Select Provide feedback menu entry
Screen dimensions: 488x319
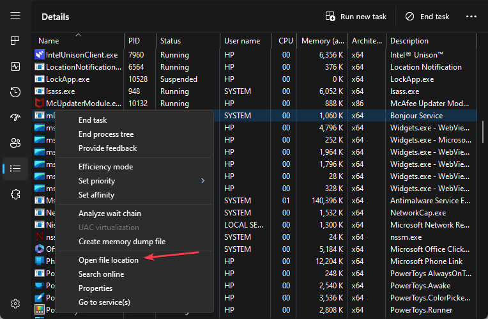pyautogui.click(x=107, y=148)
